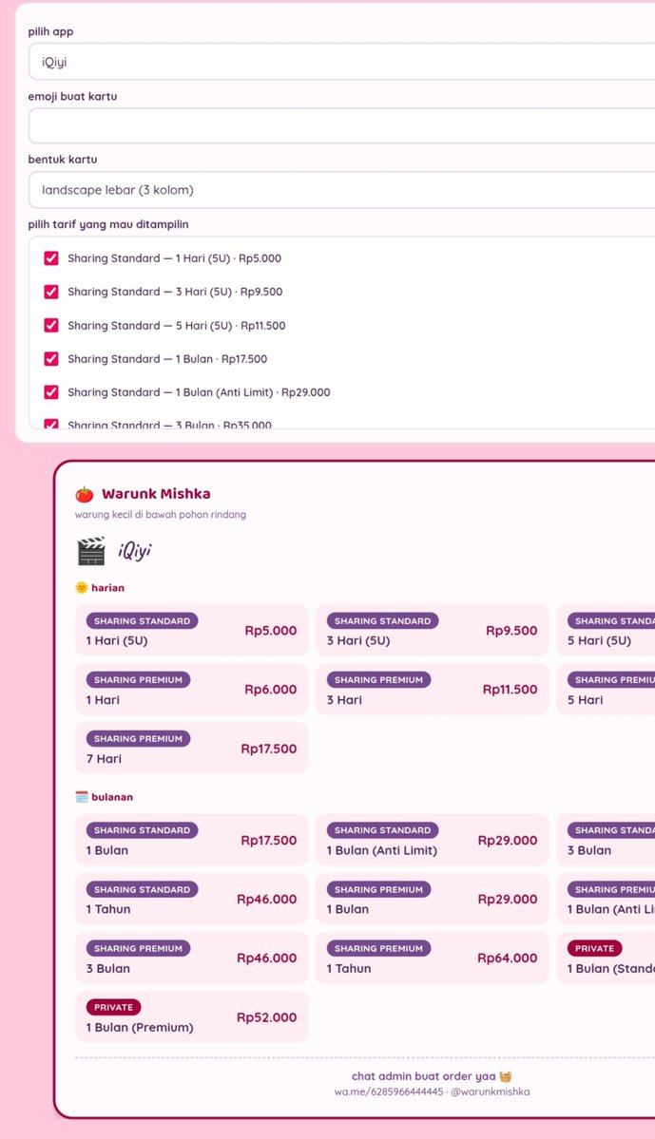This screenshot has width=655, height=1139.
Task: Click the 'pilih tarif yang mau ditampilin' label
Action: (108, 224)
